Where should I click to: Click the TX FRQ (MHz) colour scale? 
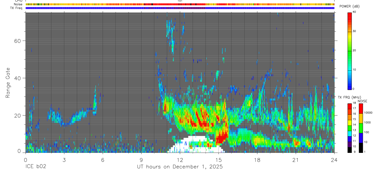point(350,128)
